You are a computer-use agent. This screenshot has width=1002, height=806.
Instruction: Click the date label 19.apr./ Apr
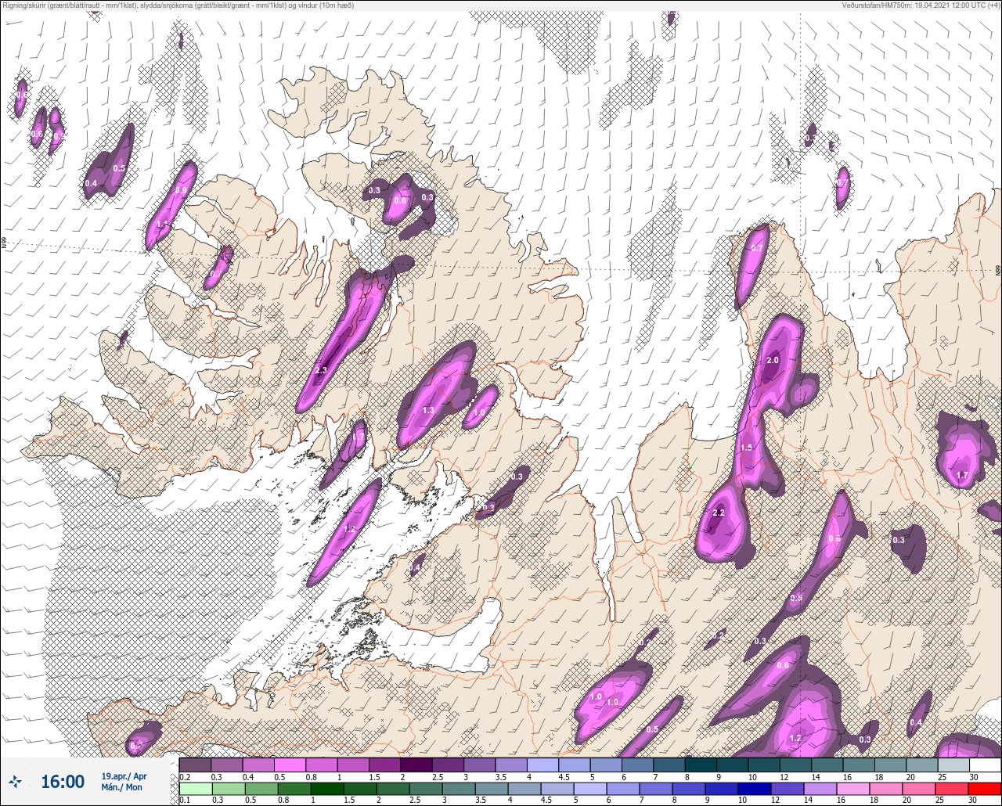pyautogui.click(x=124, y=776)
